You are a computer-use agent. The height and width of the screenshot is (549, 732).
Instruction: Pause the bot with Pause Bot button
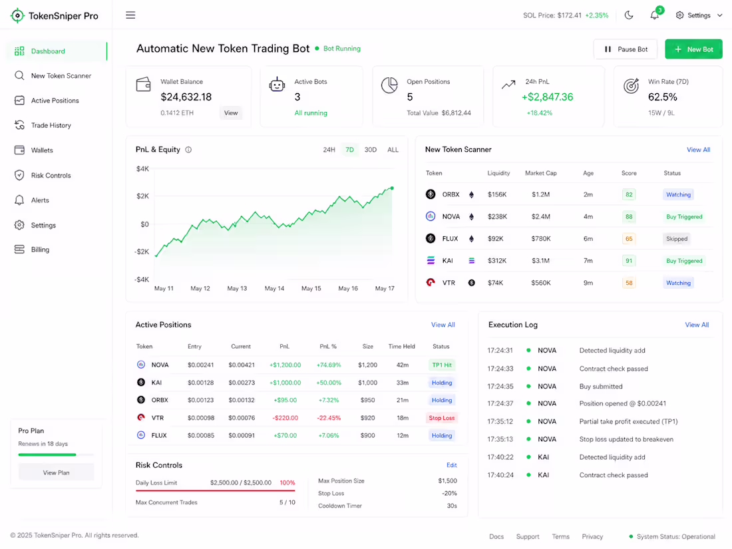coord(626,49)
